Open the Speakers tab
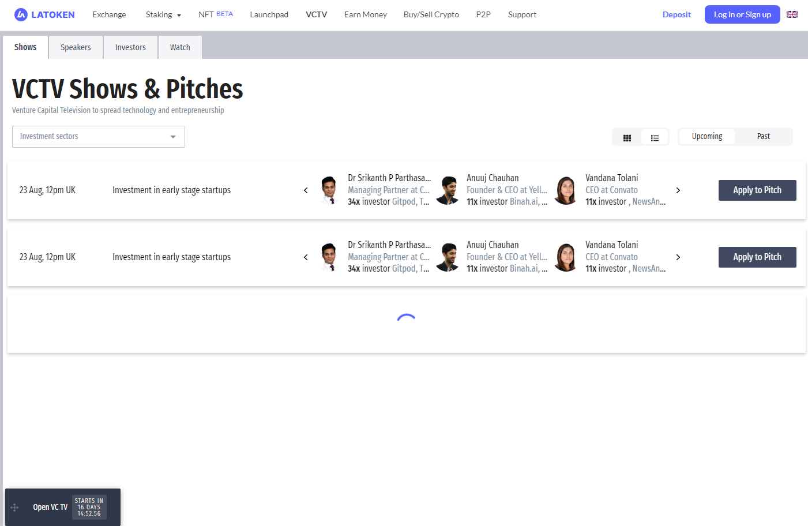This screenshot has height=526, width=808. [76, 47]
